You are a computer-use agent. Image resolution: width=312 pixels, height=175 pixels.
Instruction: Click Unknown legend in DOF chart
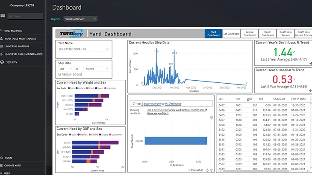pos(115,134)
